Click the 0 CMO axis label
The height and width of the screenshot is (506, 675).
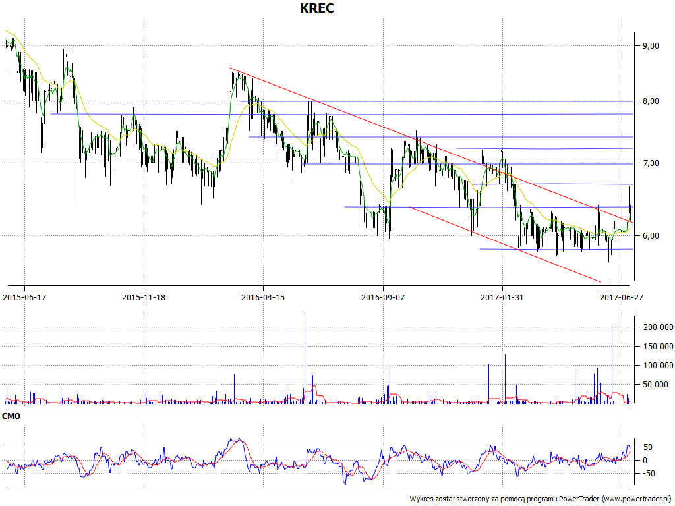(645, 461)
